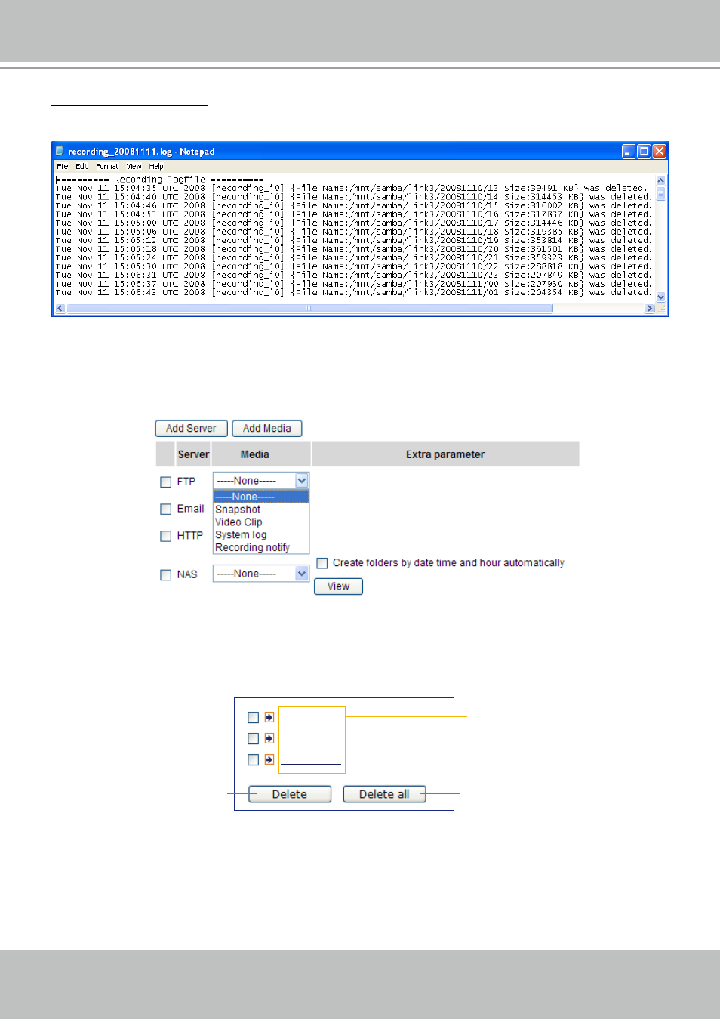720x1019 pixels.
Task: Open the File menu in Notepad
Action: pos(63,167)
